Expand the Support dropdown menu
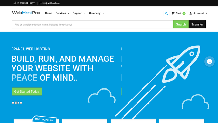This screenshot has height=123, width=218. (79, 13)
